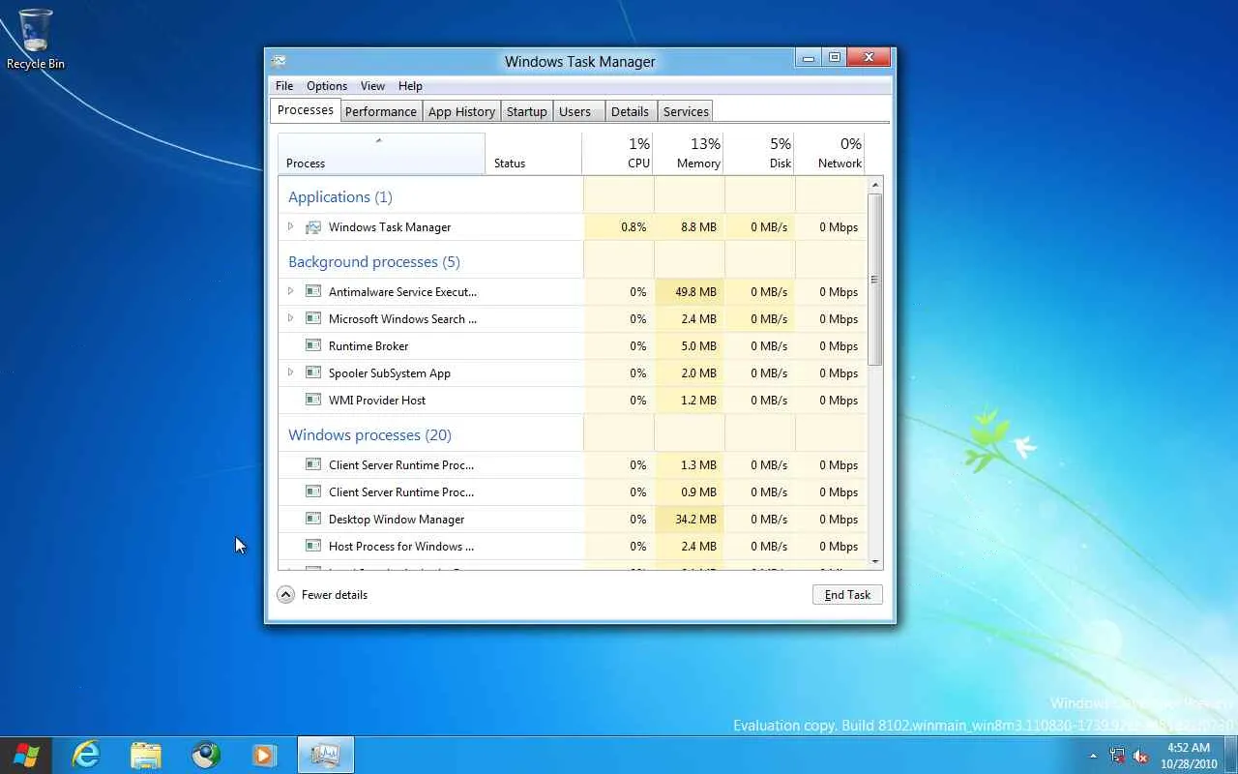This screenshot has height=774, width=1238.
Task: Open the Help menu
Action: [x=410, y=86]
